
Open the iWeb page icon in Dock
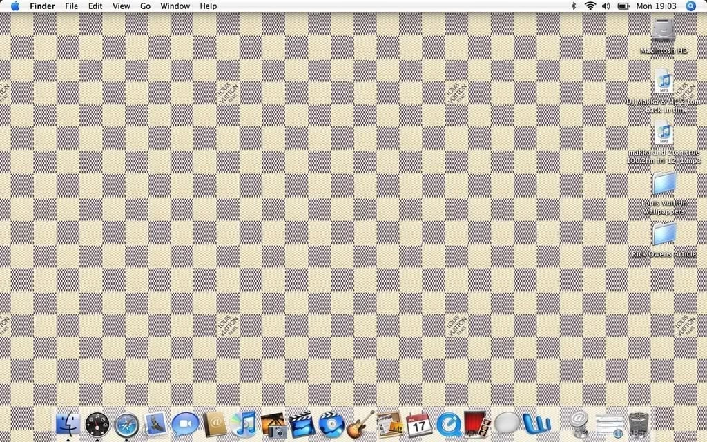[x=389, y=425]
